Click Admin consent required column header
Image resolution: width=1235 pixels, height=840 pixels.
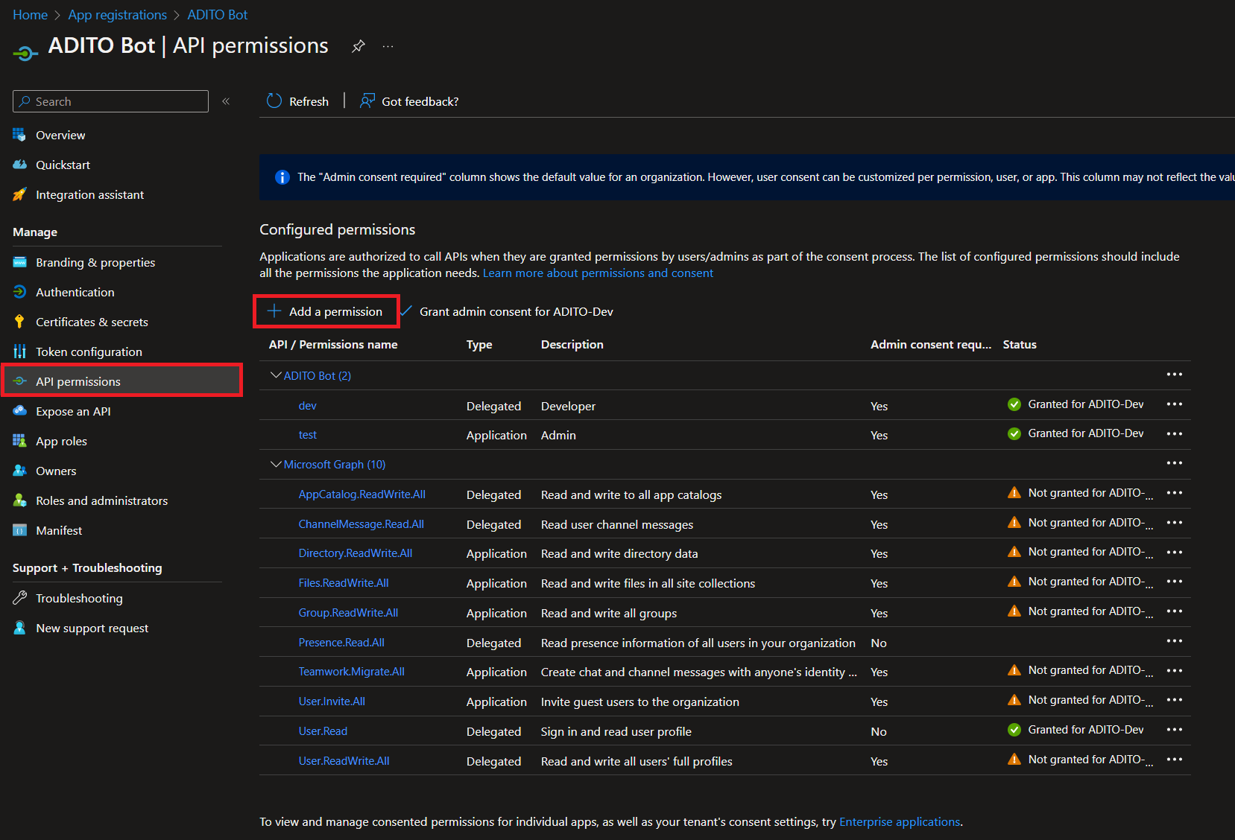(x=931, y=345)
